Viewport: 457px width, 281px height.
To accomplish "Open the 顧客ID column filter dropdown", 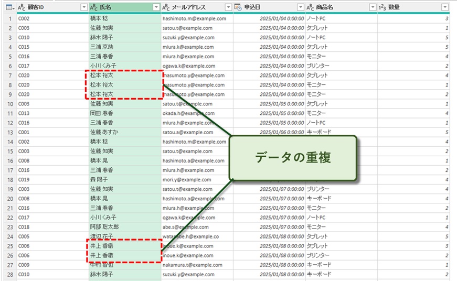I will click(84, 7).
